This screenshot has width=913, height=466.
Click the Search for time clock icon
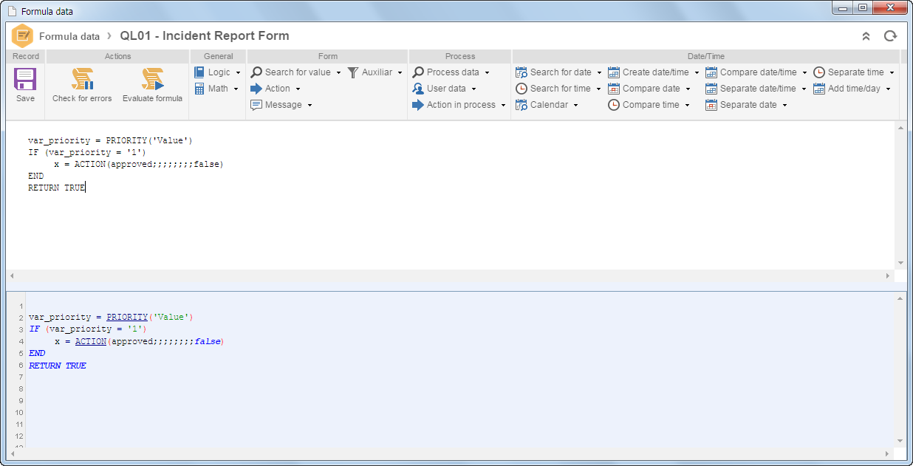tap(522, 89)
